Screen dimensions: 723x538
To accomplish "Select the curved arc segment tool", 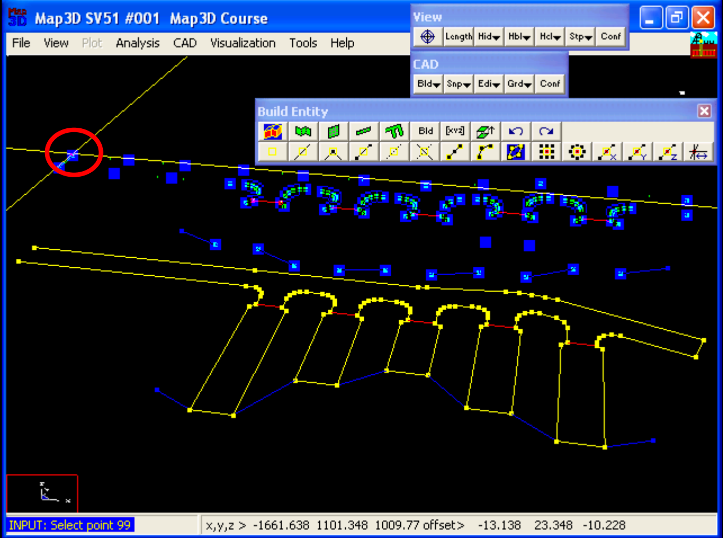I will [x=485, y=152].
